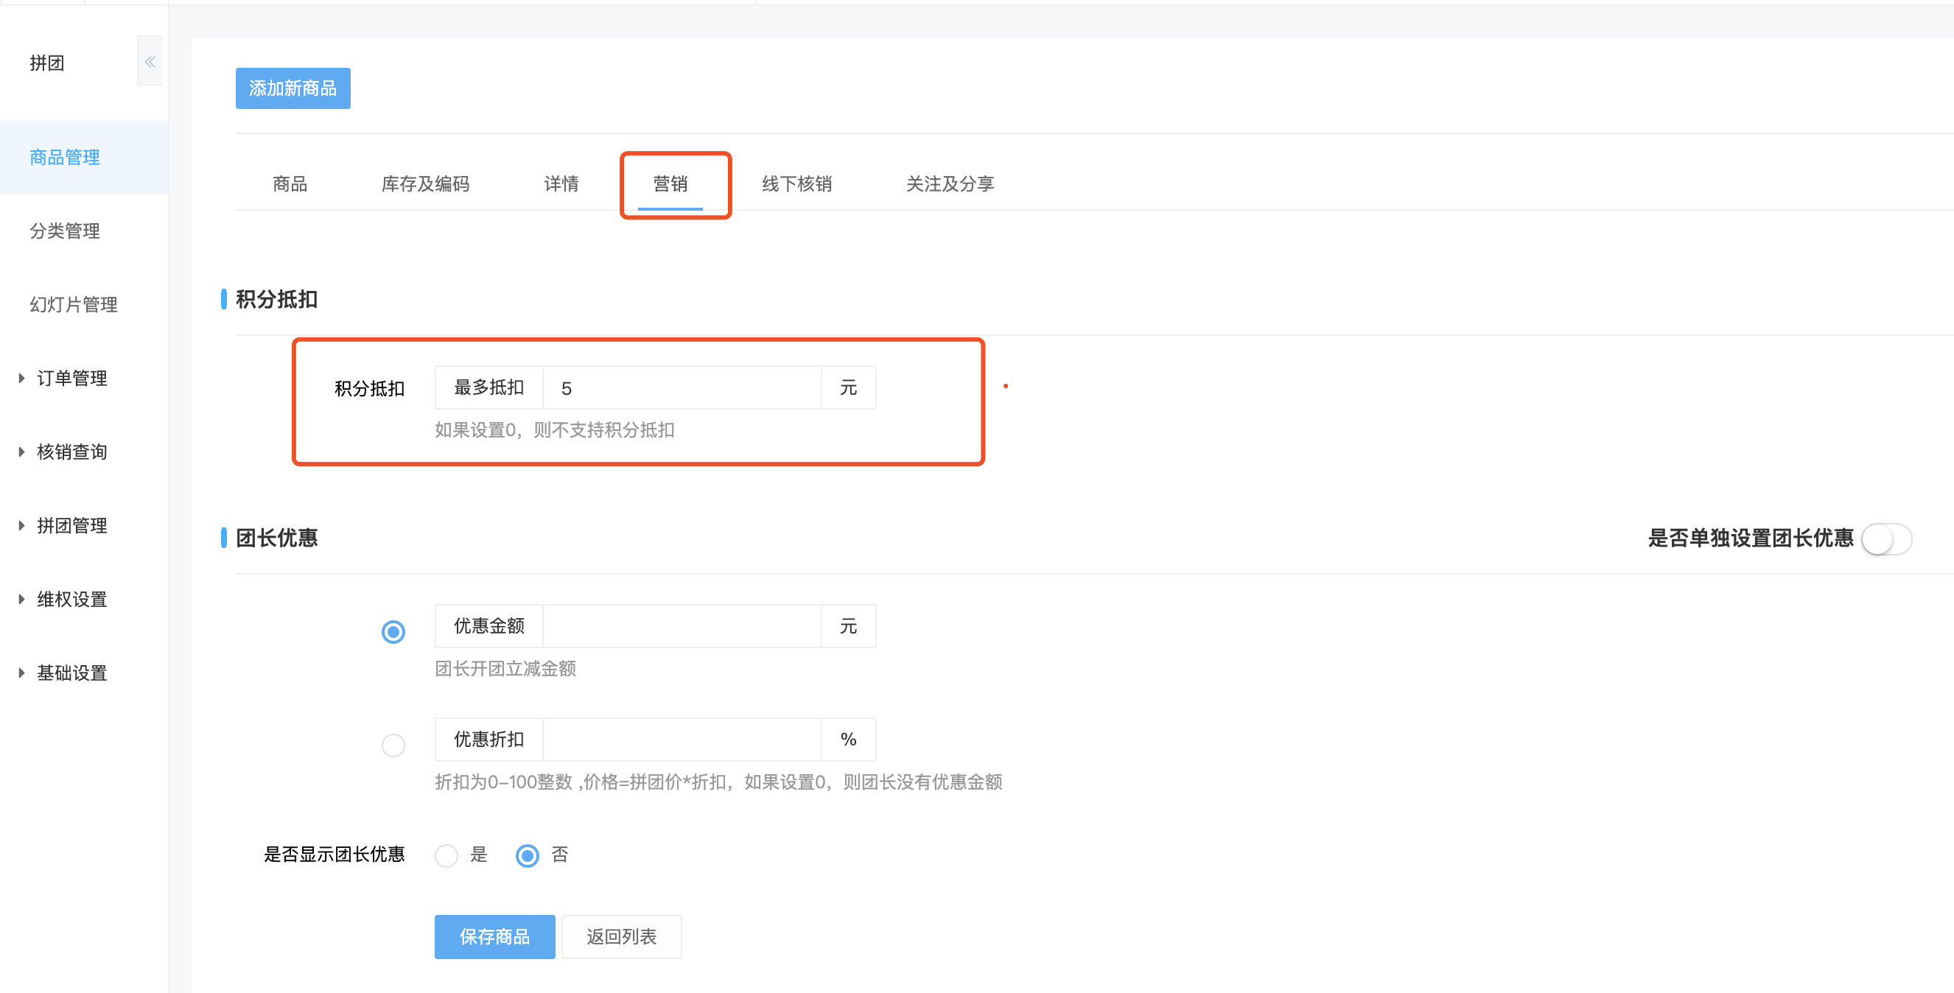Viewport: 1954px width, 993px height.
Task: Click the 积分抵扣 section heading
Action: [276, 299]
